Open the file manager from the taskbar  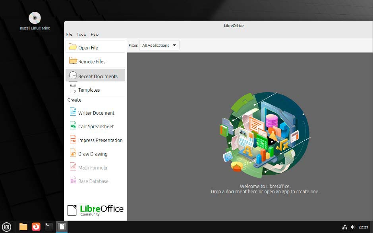tap(23, 227)
